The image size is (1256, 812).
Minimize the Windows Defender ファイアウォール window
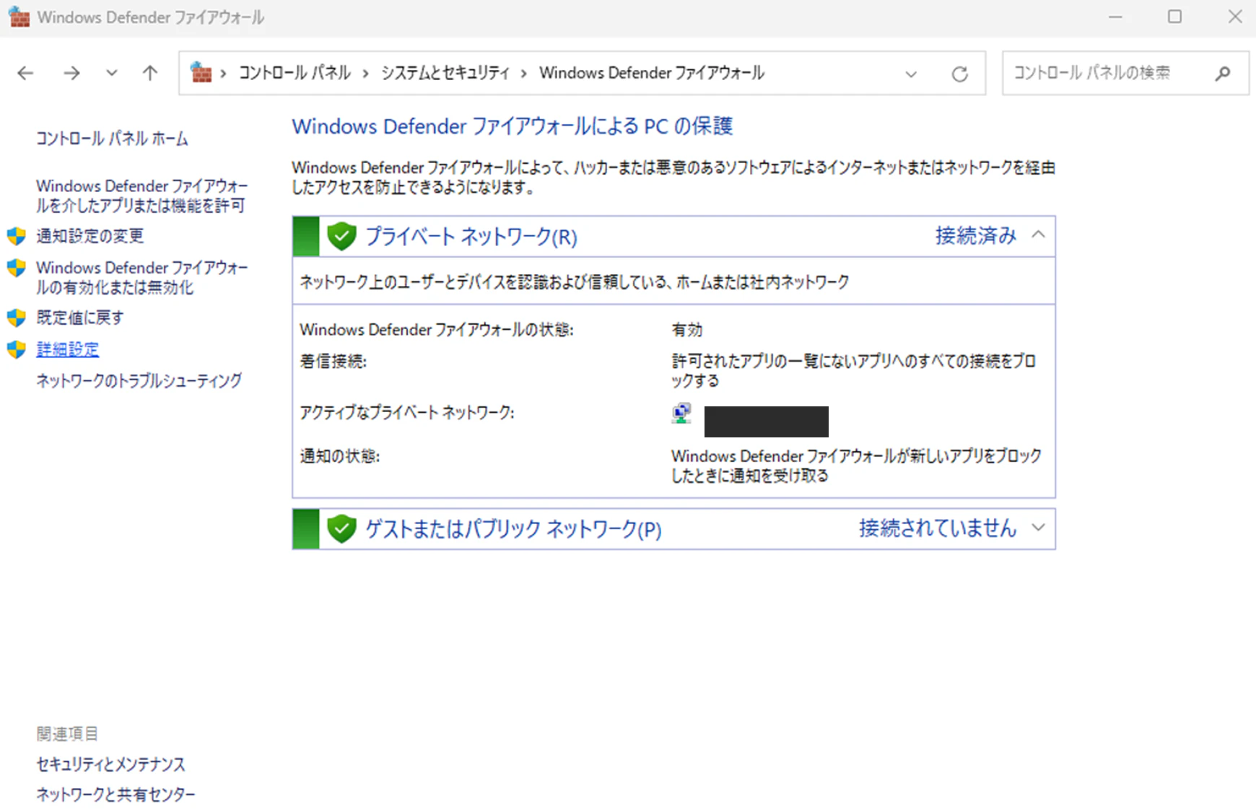pyautogui.click(x=1115, y=17)
